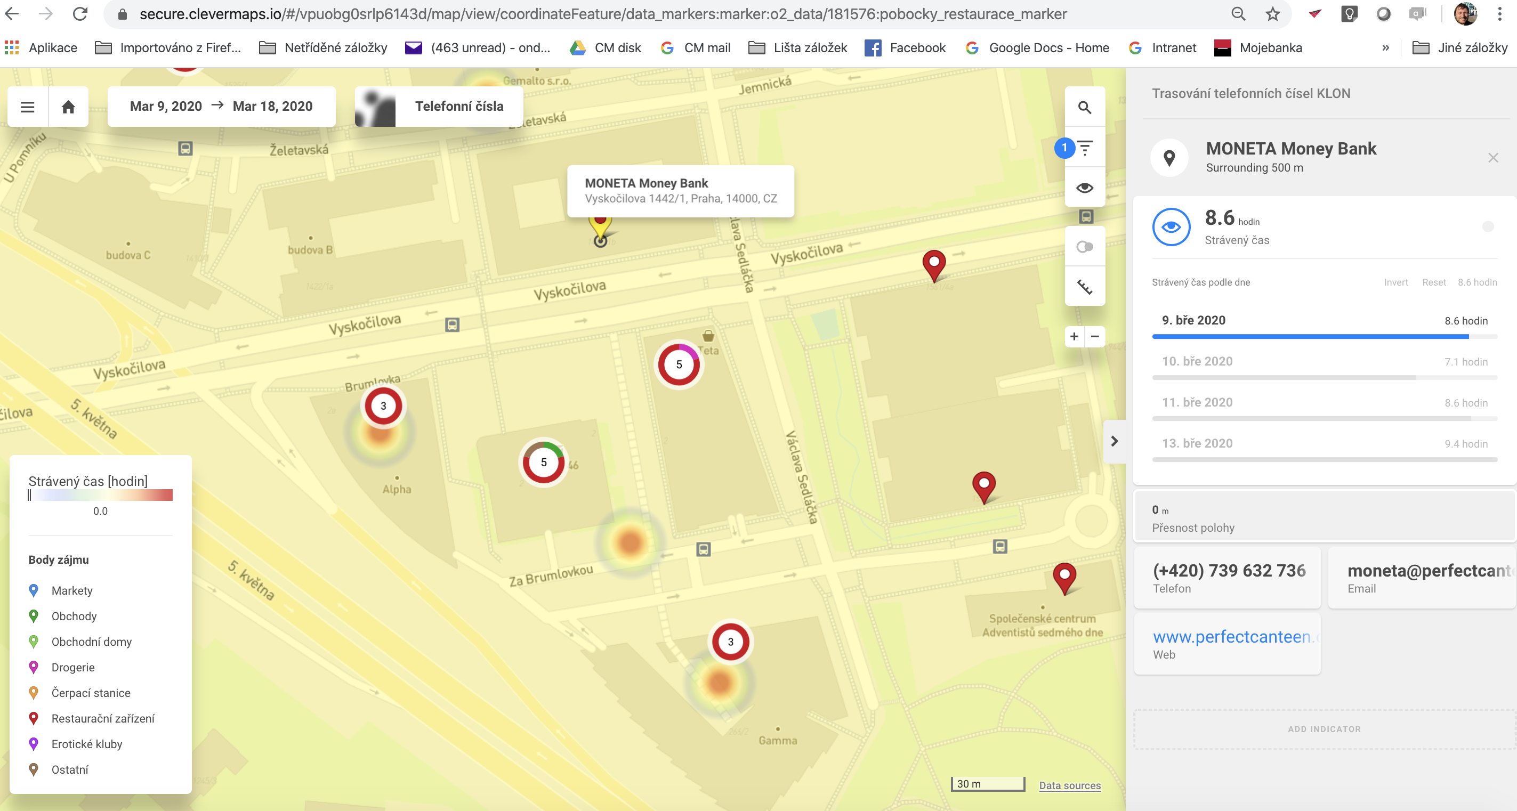Image resolution: width=1517 pixels, height=811 pixels.
Task: Click the Ostatní legend item
Action: [x=58, y=770]
